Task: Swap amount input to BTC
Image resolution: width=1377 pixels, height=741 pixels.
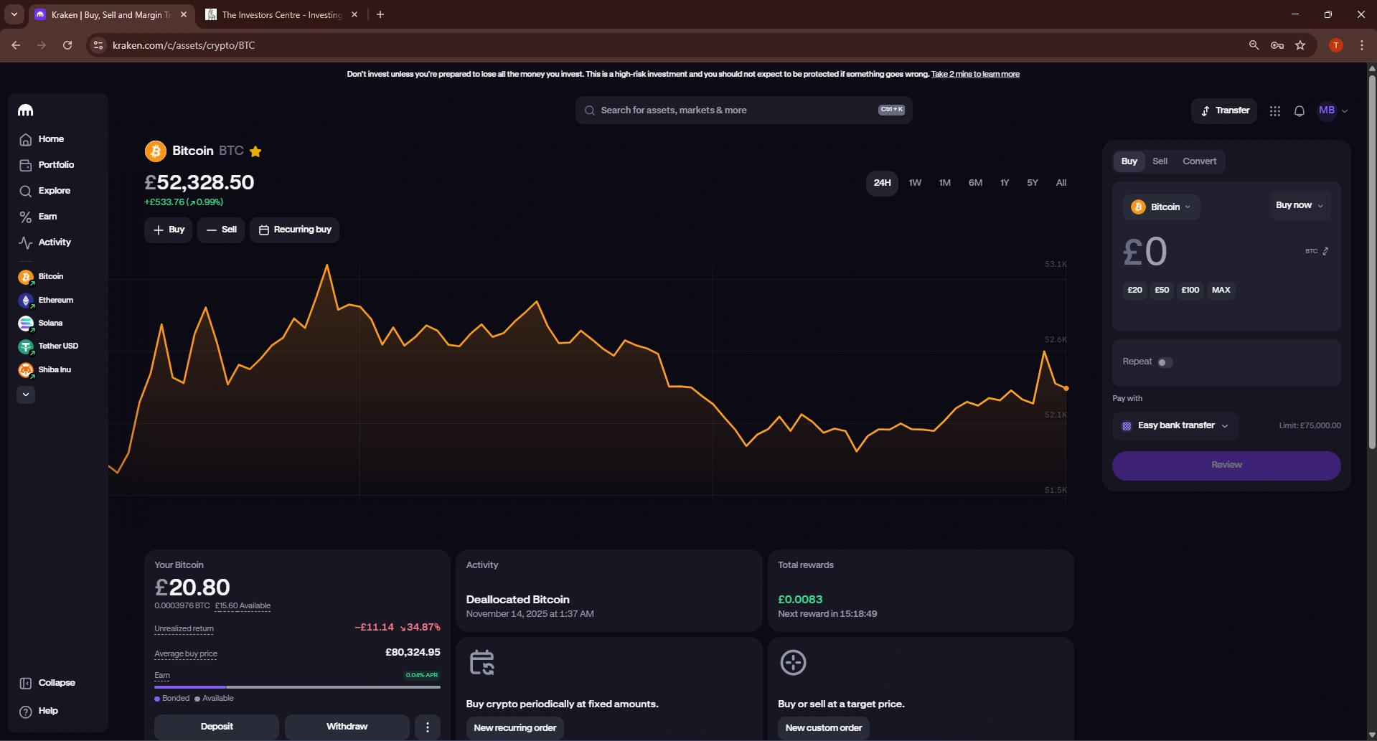Action: click(x=1317, y=251)
